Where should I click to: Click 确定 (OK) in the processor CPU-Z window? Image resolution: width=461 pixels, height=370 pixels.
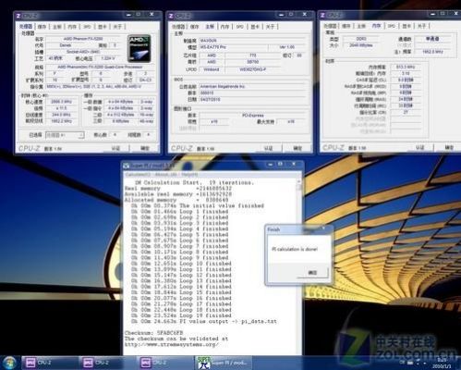(x=145, y=148)
